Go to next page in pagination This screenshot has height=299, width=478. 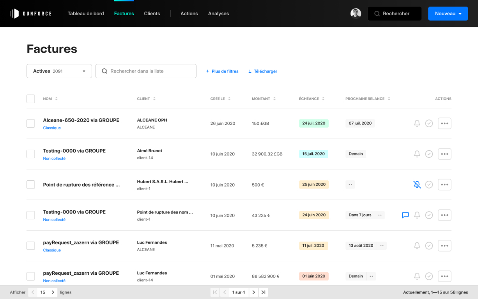point(254,292)
